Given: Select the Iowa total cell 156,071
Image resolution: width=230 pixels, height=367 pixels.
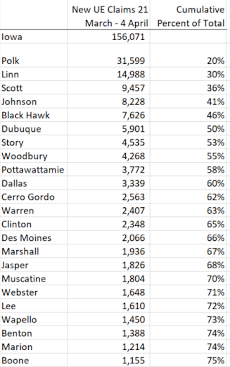Looking at the screenshot, I should (x=108, y=37).
